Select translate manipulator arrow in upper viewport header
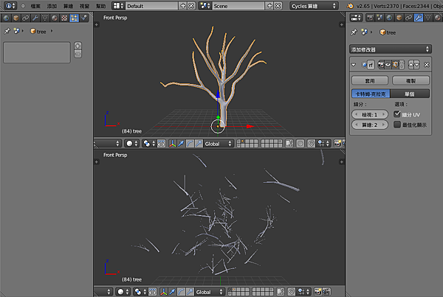 pyautogui.click(x=181, y=144)
